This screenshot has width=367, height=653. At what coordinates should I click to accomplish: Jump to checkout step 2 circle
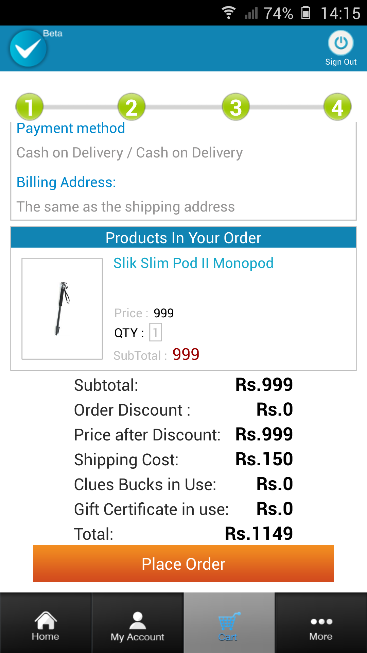pyautogui.click(x=132, y=107)
